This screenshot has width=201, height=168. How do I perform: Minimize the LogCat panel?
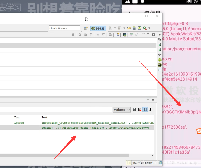[148, 99]
